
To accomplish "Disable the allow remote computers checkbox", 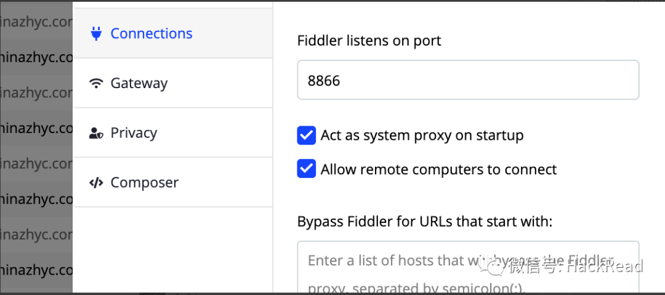I will [x=306, y=169].
